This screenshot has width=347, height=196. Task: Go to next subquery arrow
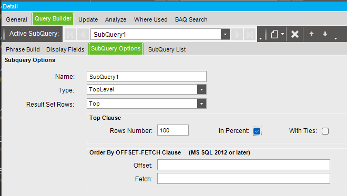[x=237, y=35]
